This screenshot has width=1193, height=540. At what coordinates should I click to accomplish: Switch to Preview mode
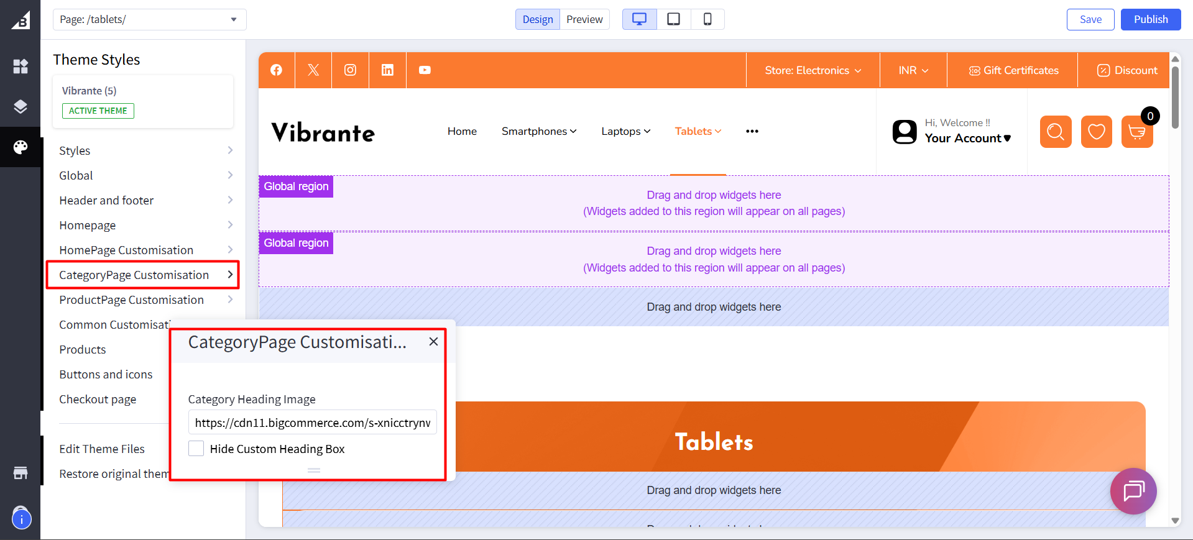[584, 19]
